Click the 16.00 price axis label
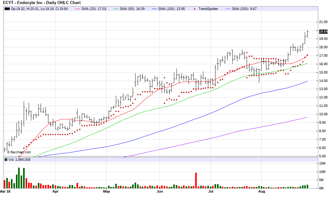The image size is (331, 201). tap(323, 64)
